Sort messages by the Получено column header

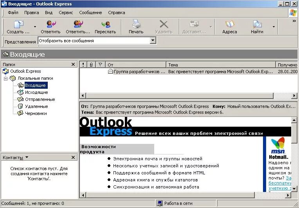[x=286, y=65]
